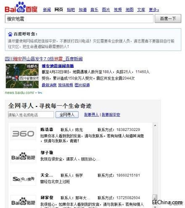The height and width of the screenshot is (208, 185).
Task: Open the 新闻 tab
Action: [x=47, y=10]
